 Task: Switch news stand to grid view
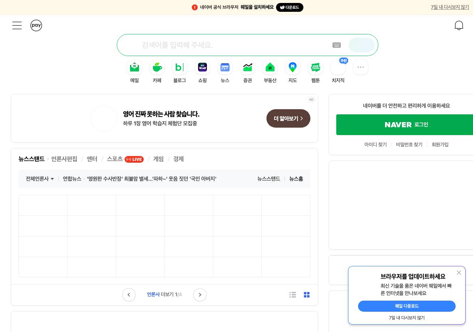tap(307, 295)
